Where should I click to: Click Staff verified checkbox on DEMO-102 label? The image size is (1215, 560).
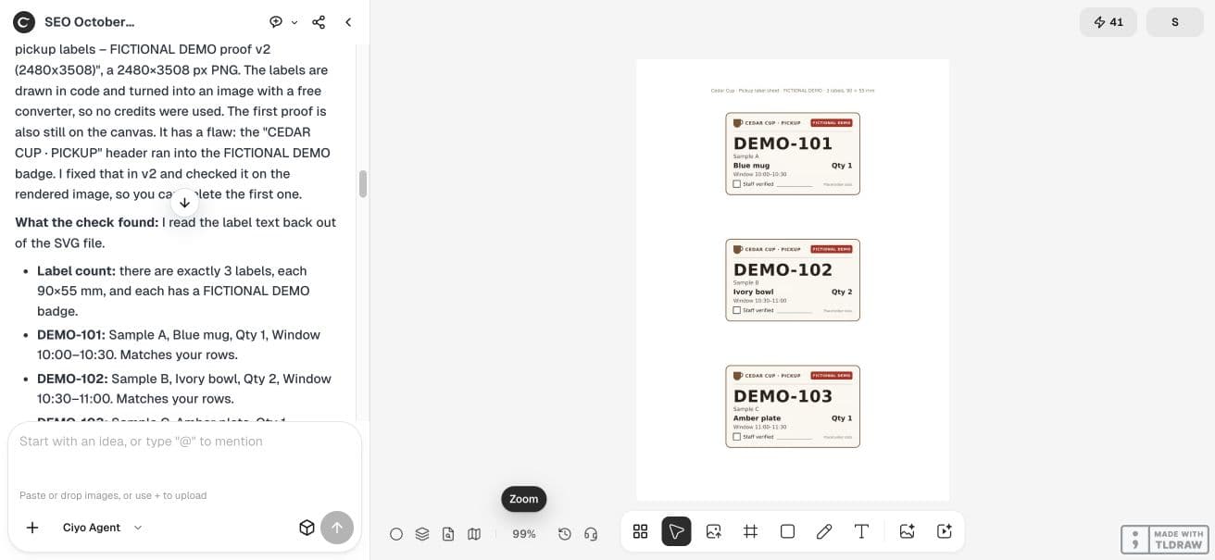(x=737, y=310)
